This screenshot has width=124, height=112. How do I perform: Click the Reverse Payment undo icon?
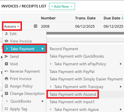[x=7, y=71]
